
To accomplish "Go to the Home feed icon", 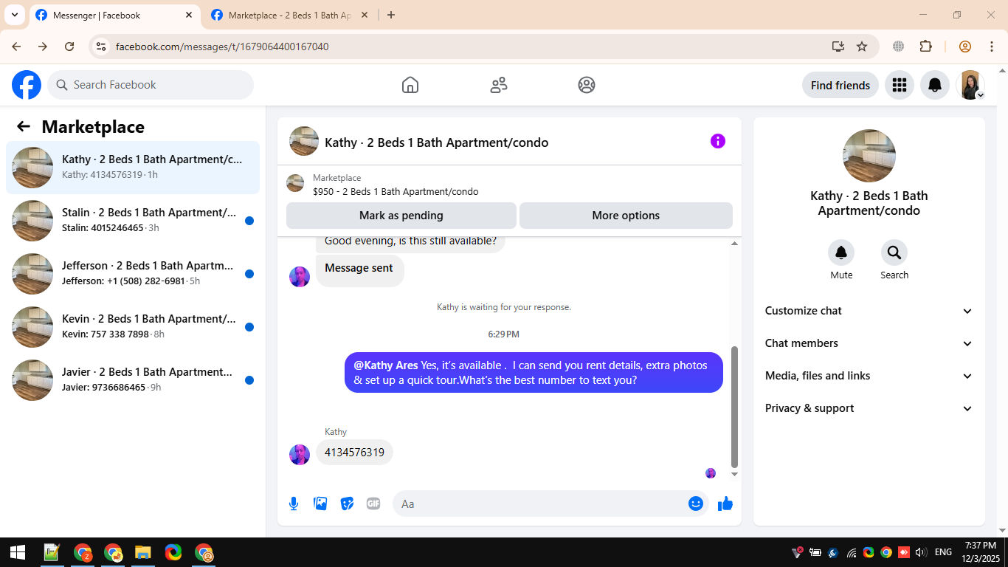I will tap(410, 85).
